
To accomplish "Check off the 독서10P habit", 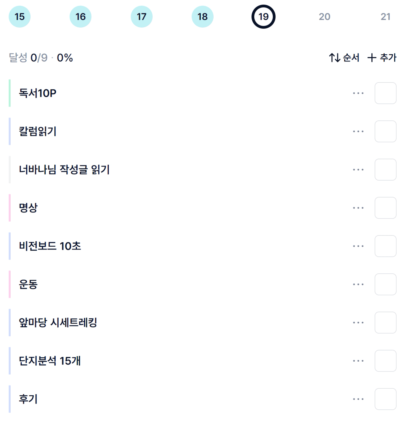I will coord(385,93).
